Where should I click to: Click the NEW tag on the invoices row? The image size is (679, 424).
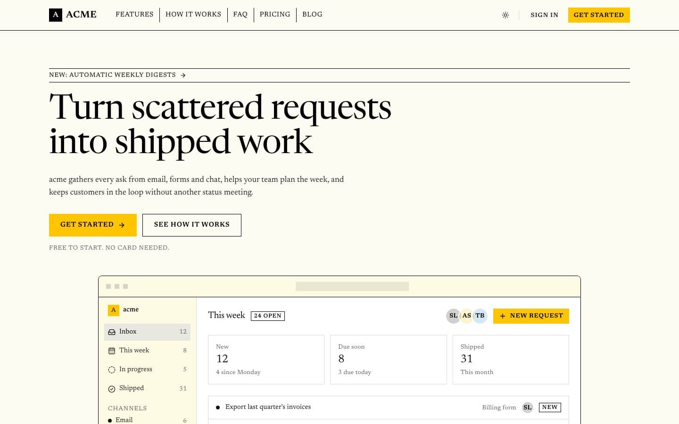550,408
